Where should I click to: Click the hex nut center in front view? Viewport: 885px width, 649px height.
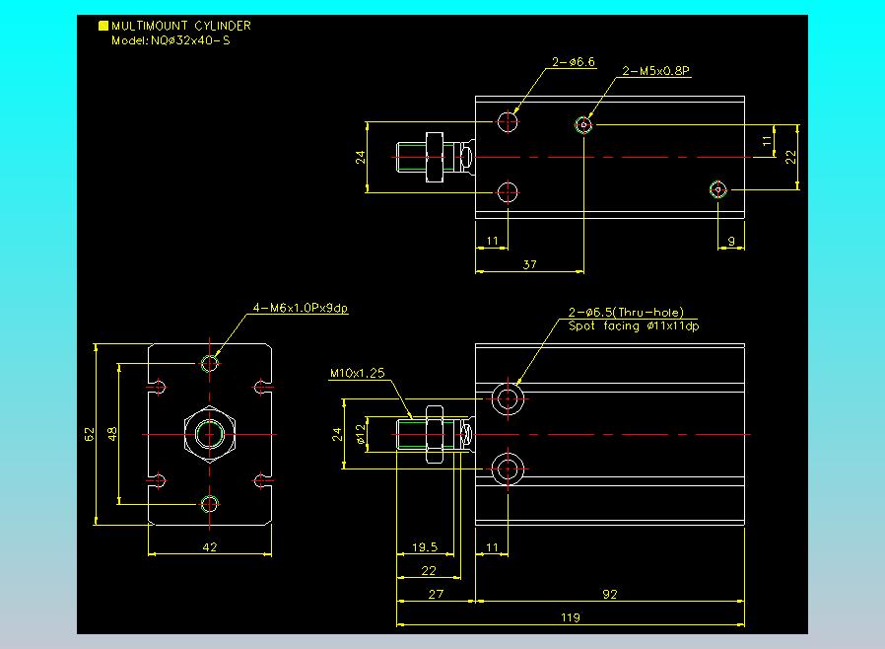point(210,434)
